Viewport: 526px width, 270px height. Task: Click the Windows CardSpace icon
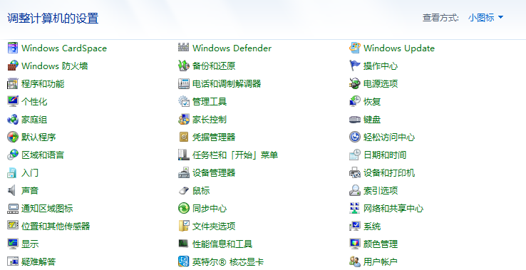pos(13,48)
